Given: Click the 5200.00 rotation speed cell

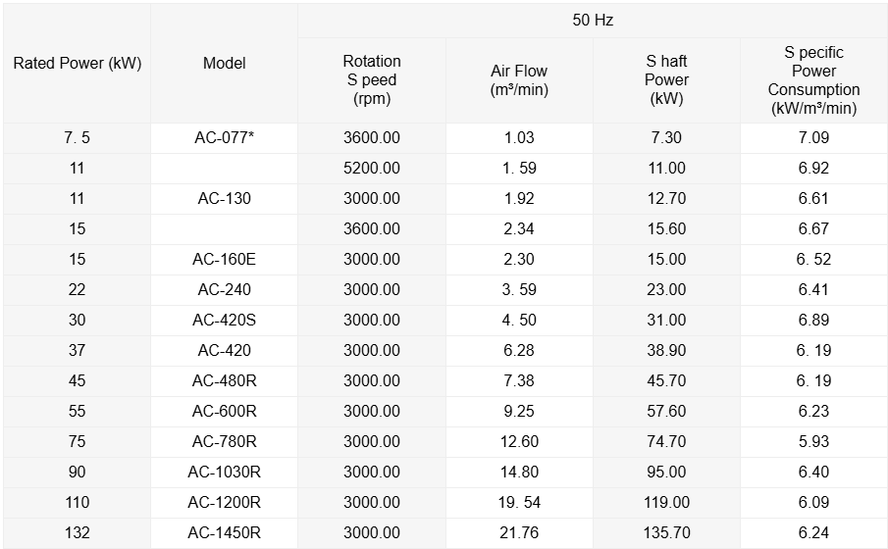Looking at the screenshot, I should click(372, 168).
